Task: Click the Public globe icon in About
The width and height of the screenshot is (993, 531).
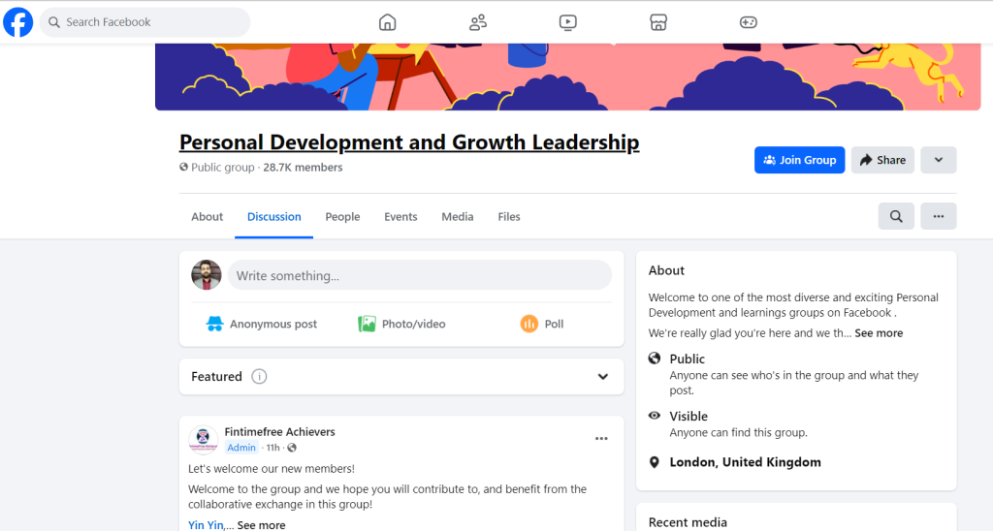Action: pyautogui.click(x=655, y=359)
